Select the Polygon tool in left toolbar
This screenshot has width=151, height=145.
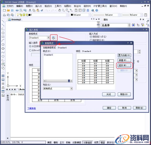pos(3,33)
